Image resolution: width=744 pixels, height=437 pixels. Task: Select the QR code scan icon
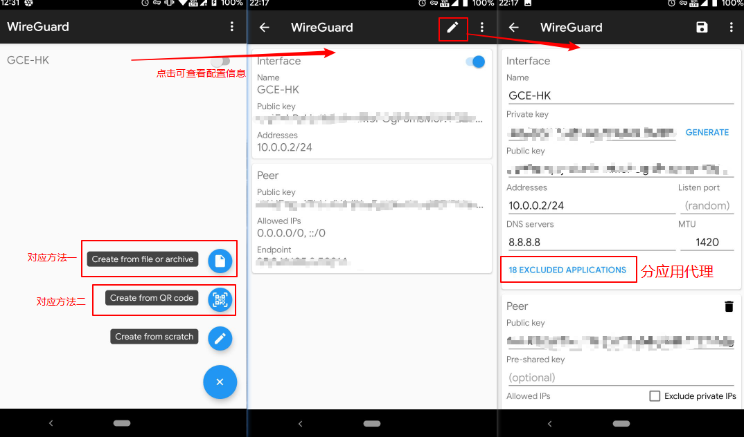(x=220, y=298)
